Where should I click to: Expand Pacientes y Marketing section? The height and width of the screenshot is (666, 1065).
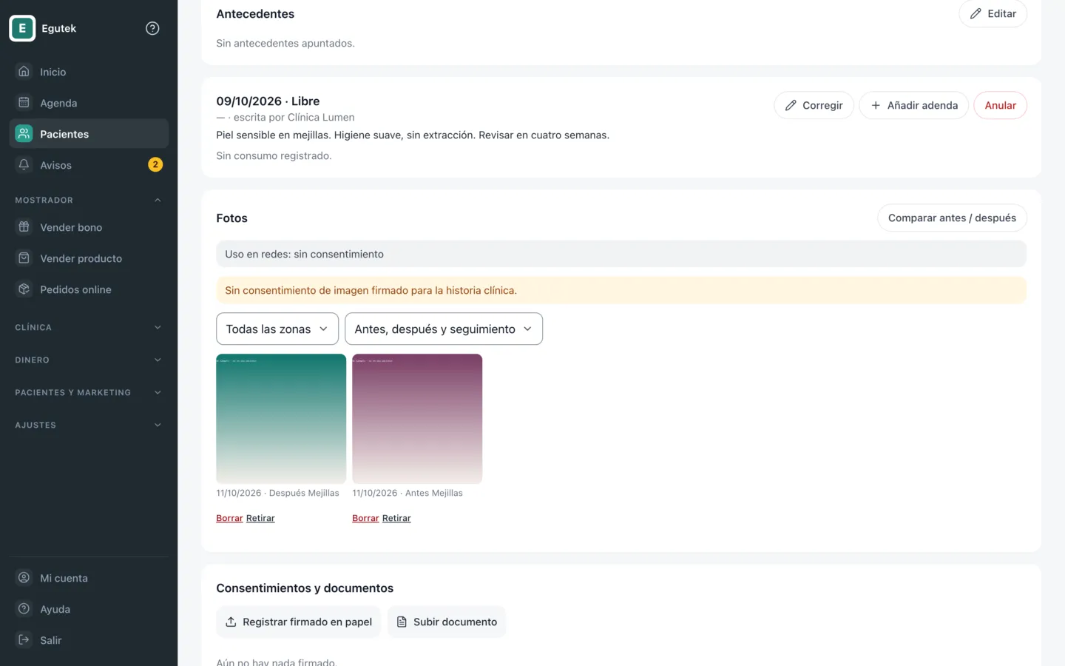(89, 392)
